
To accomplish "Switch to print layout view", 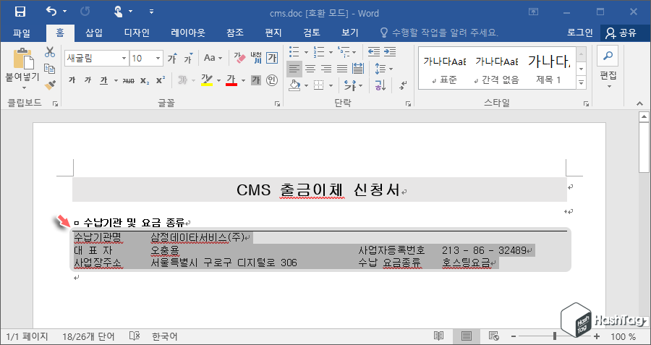I will [467, 336].
